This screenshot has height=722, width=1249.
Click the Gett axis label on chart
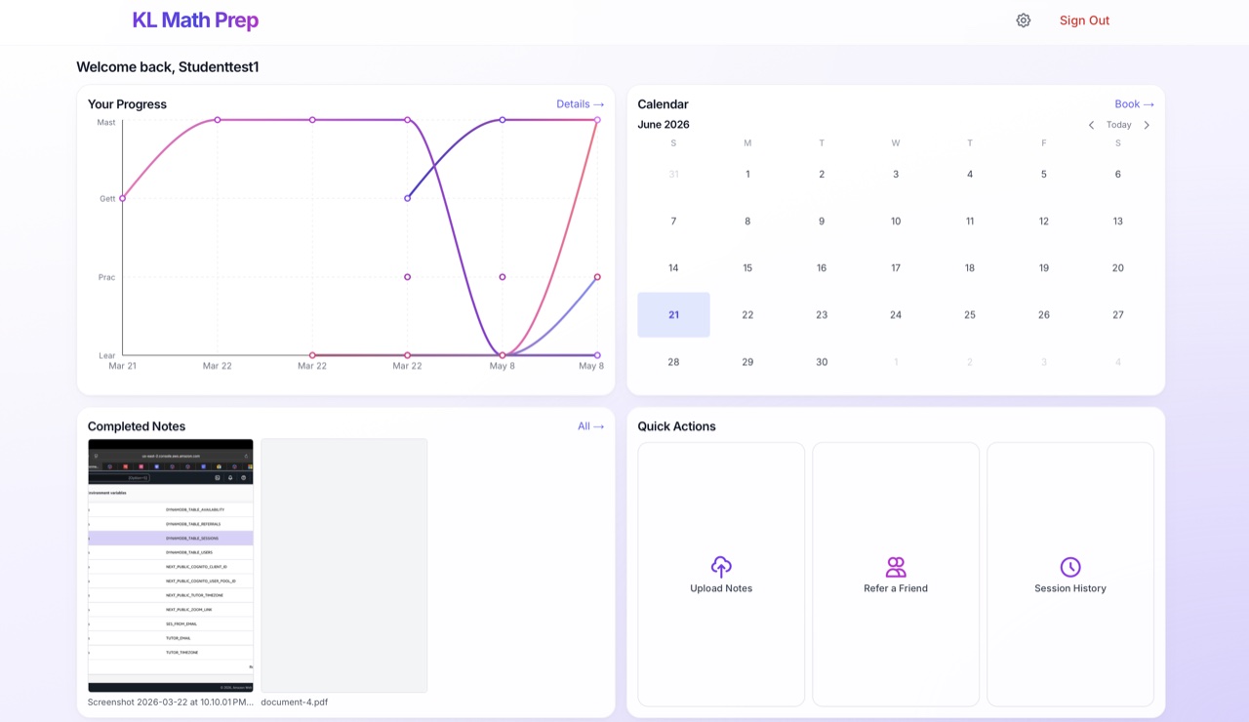click(x=107, y=199)
